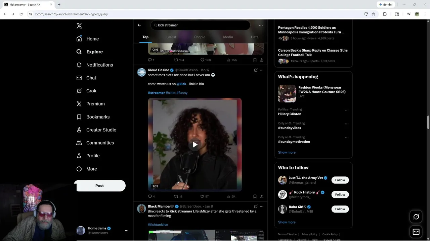The height and width of the screenshot is (241, 430).
Task: Open Home Jams account menu
Action: [x=127, y=231]
